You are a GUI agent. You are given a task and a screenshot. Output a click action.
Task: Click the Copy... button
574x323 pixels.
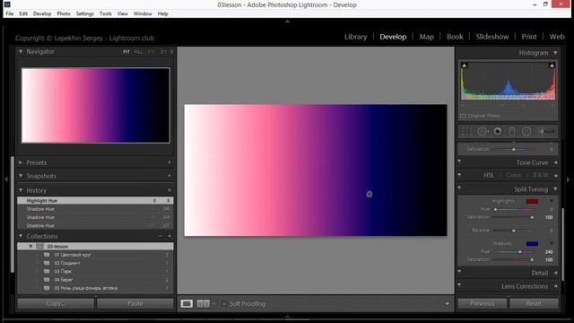56,303
